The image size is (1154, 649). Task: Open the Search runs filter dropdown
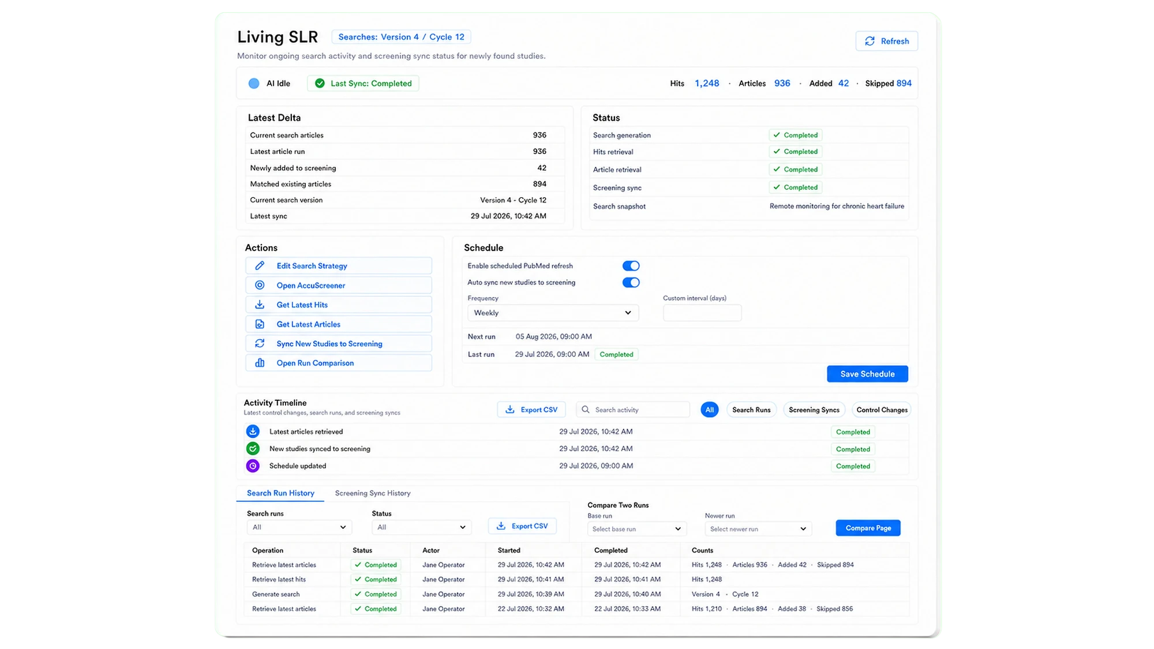tap(299, 527)
